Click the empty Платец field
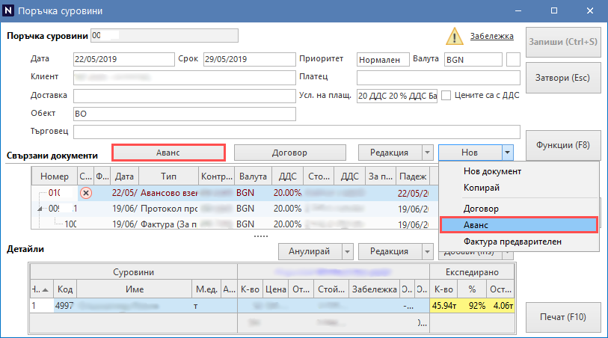This screenshot has width=608, height=338. click(x=438, y=78)
